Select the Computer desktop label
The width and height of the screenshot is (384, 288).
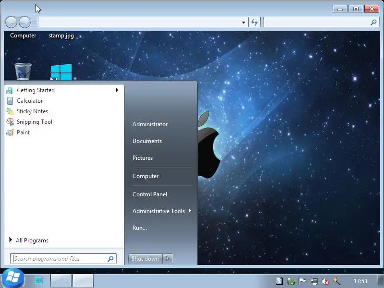23,36
